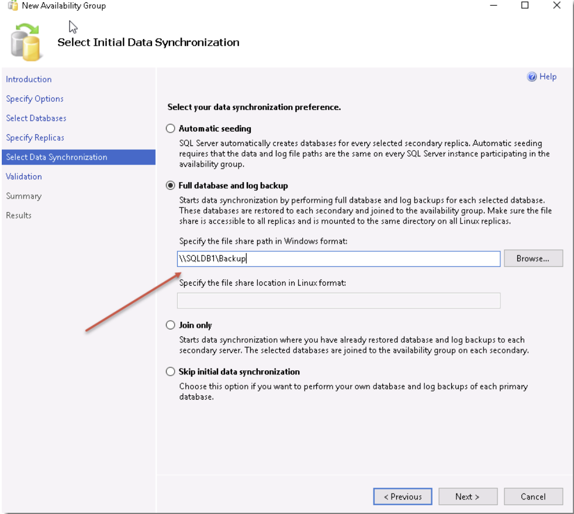Minimize the New Availability Group window
Viewport: 574px width, 514px height.
pos(493,5)
